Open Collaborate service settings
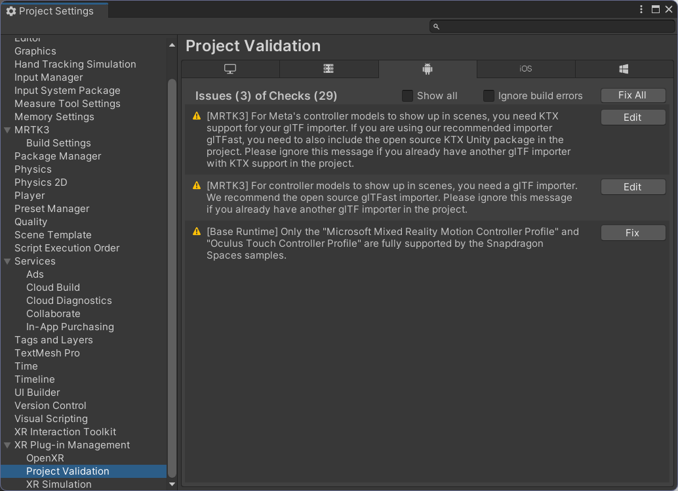678x491 pixels. click(x=53, y=314)
